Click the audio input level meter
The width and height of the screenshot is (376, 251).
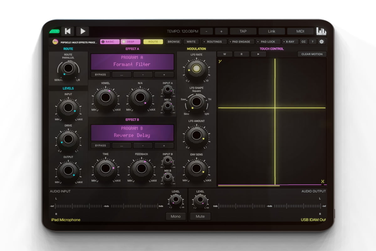107,206
